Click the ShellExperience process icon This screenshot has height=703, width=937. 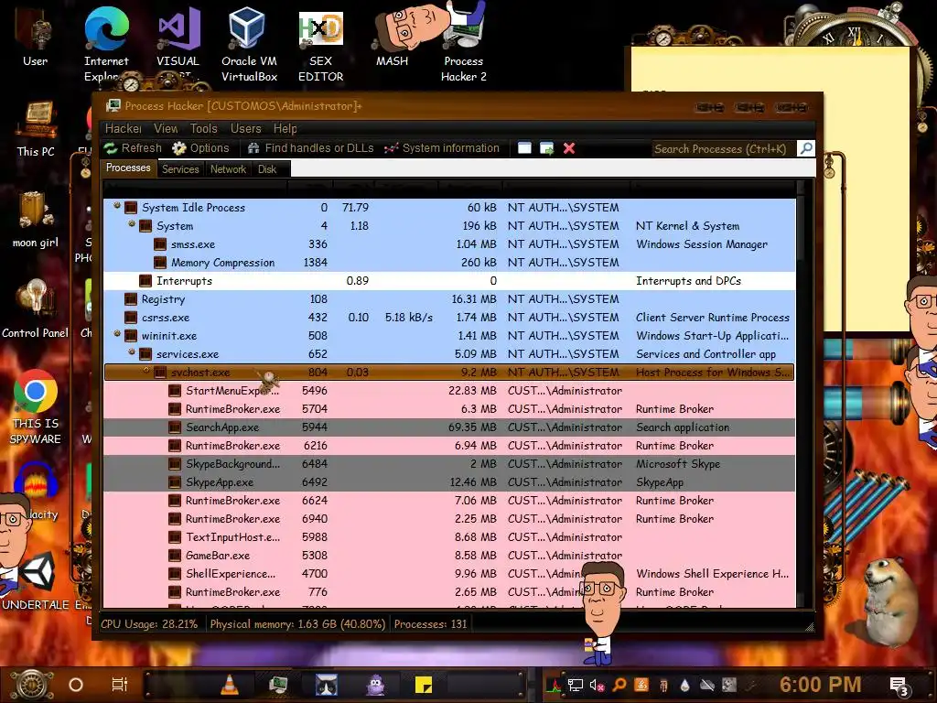tap(175, 574)
